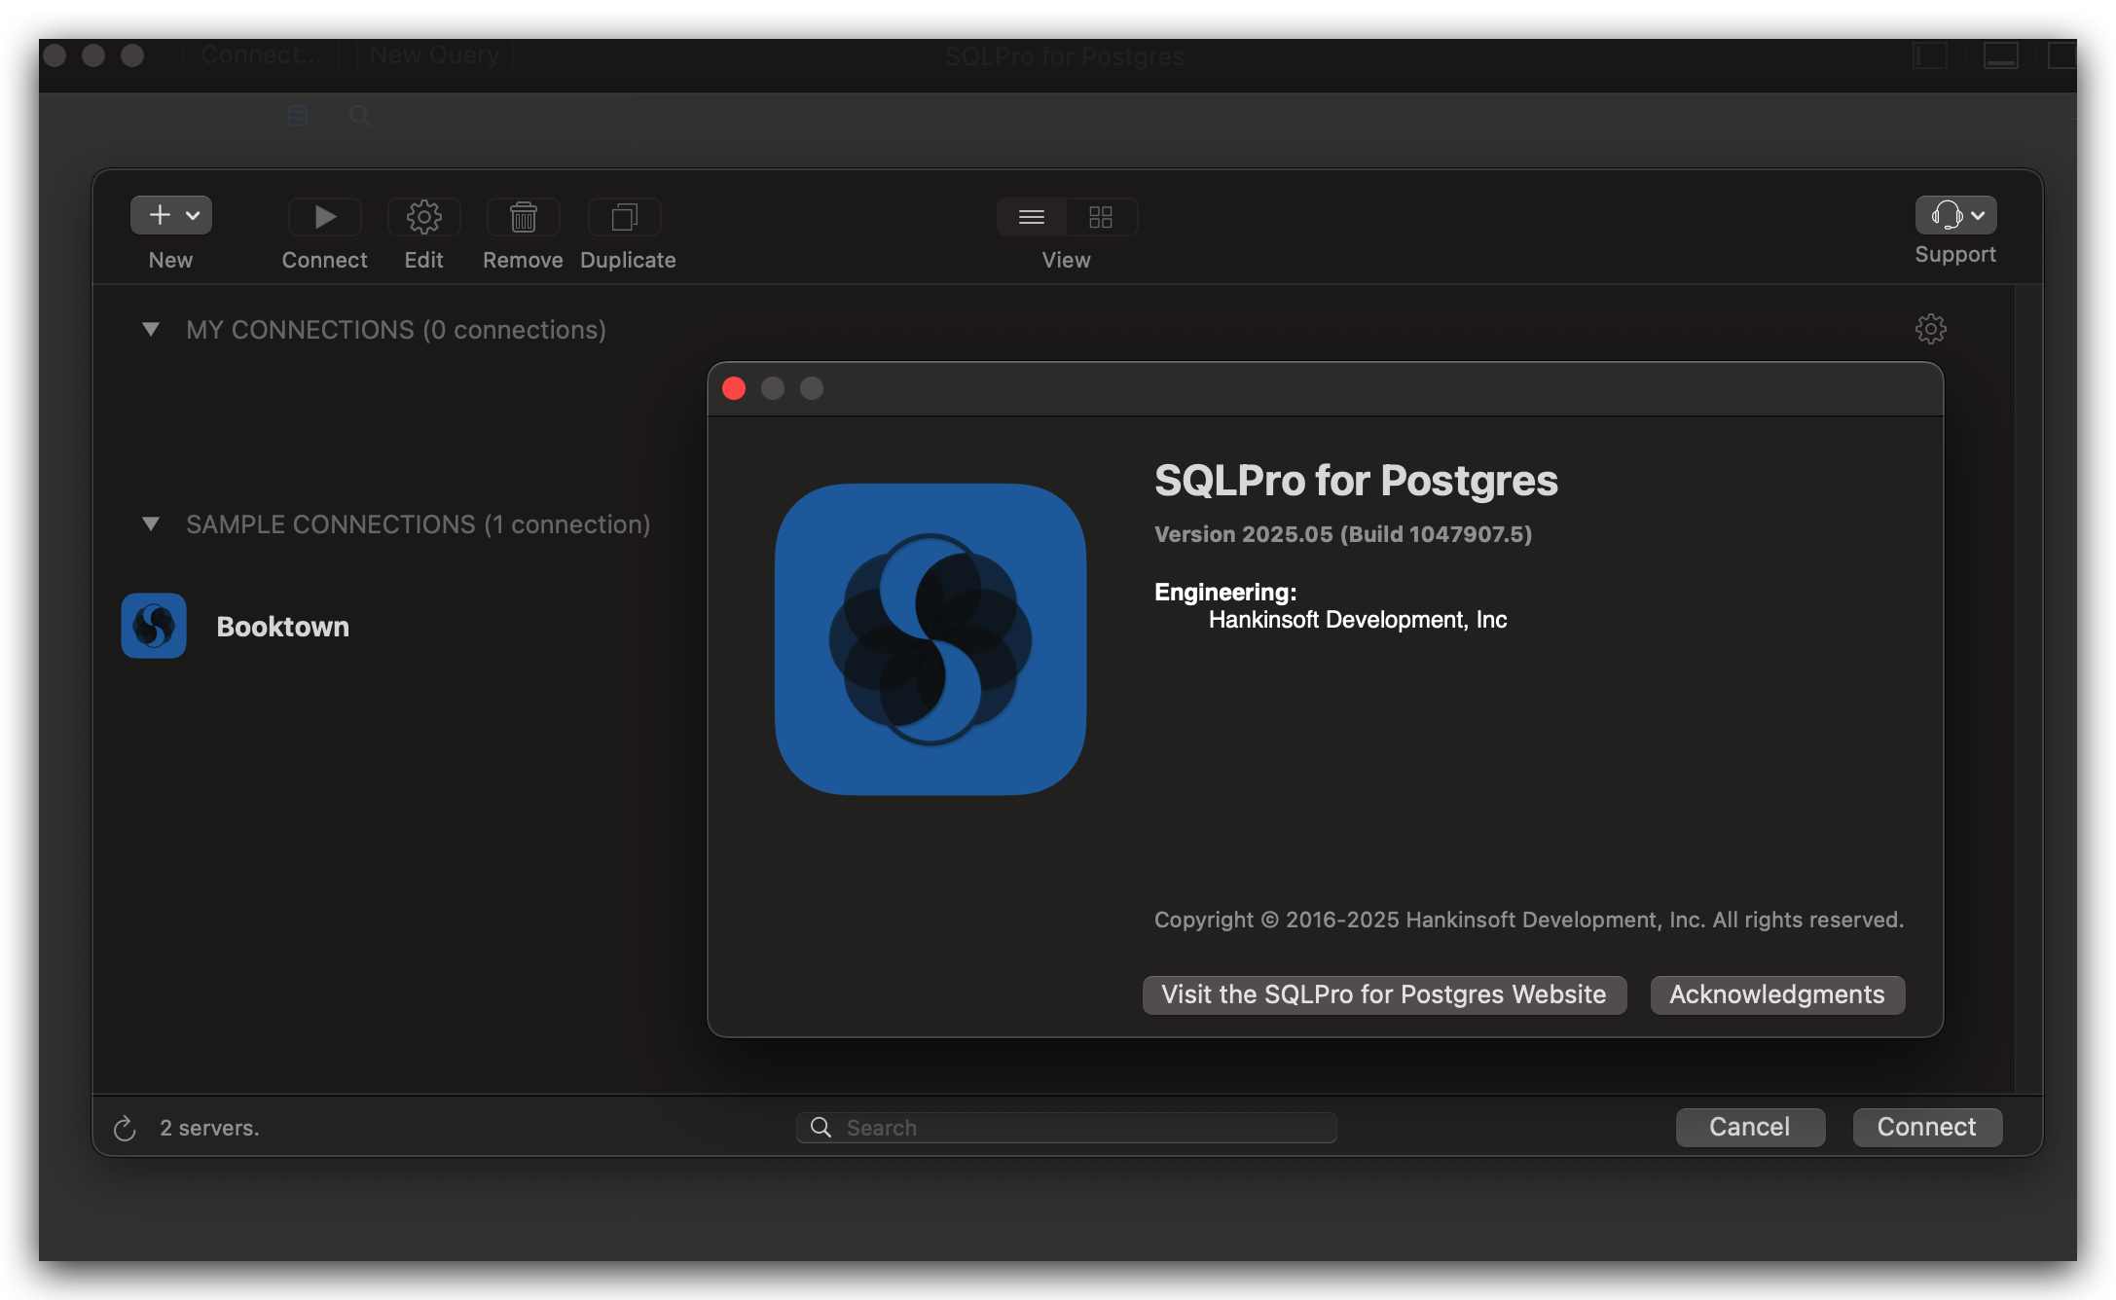
Task: Select the Booktown sample connection
Action: [x=282, y=627]
